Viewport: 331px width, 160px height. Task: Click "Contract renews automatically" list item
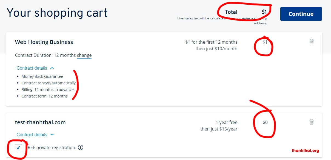tap(48, 83)
